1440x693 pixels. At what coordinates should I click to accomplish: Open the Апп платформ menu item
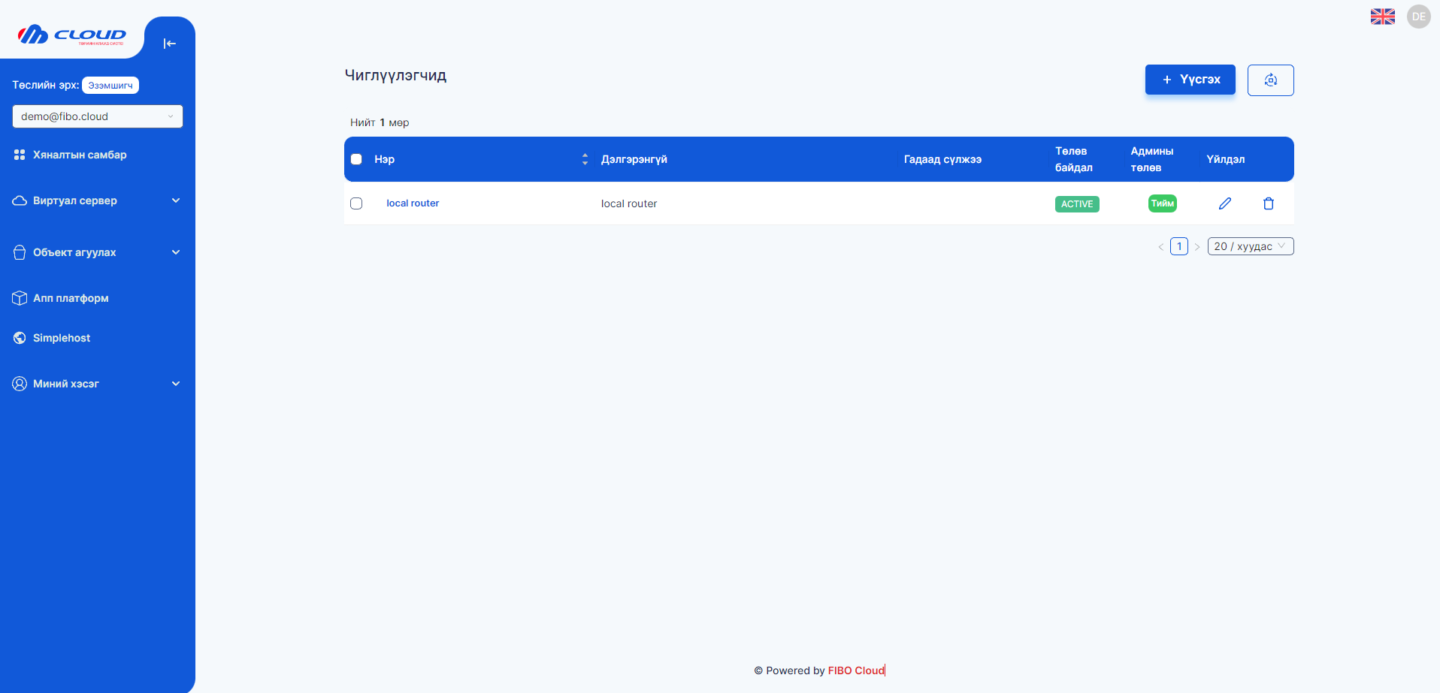coord(71,298)
